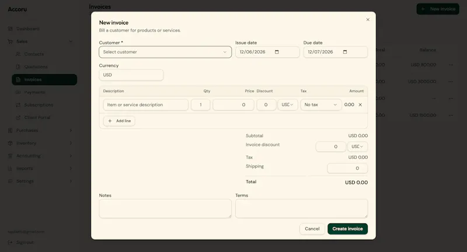Click the line item Price field
Screen dimensions: 467x252
pyautogui.click(x=233, y=105)
